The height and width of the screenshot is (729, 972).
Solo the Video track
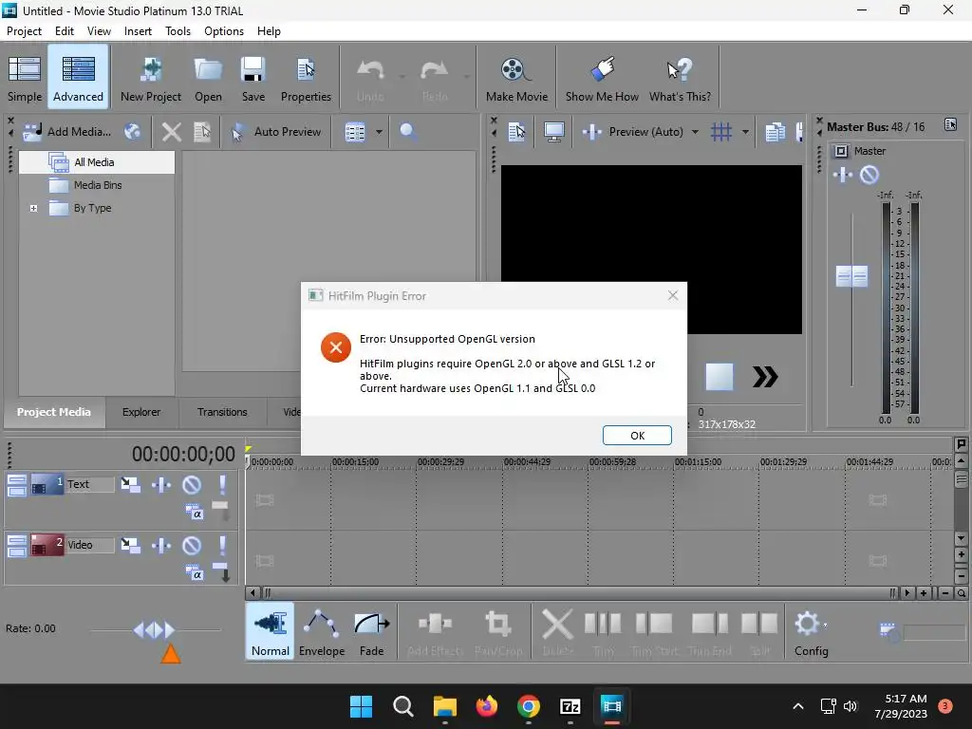222,545
